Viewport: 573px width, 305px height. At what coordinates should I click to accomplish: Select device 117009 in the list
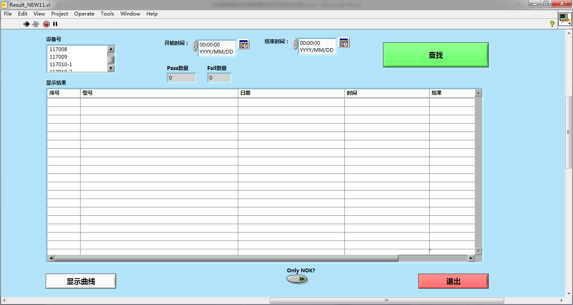click(x=58, y=57)
